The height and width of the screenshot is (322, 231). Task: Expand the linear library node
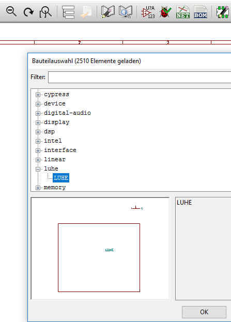pos(38,160)
